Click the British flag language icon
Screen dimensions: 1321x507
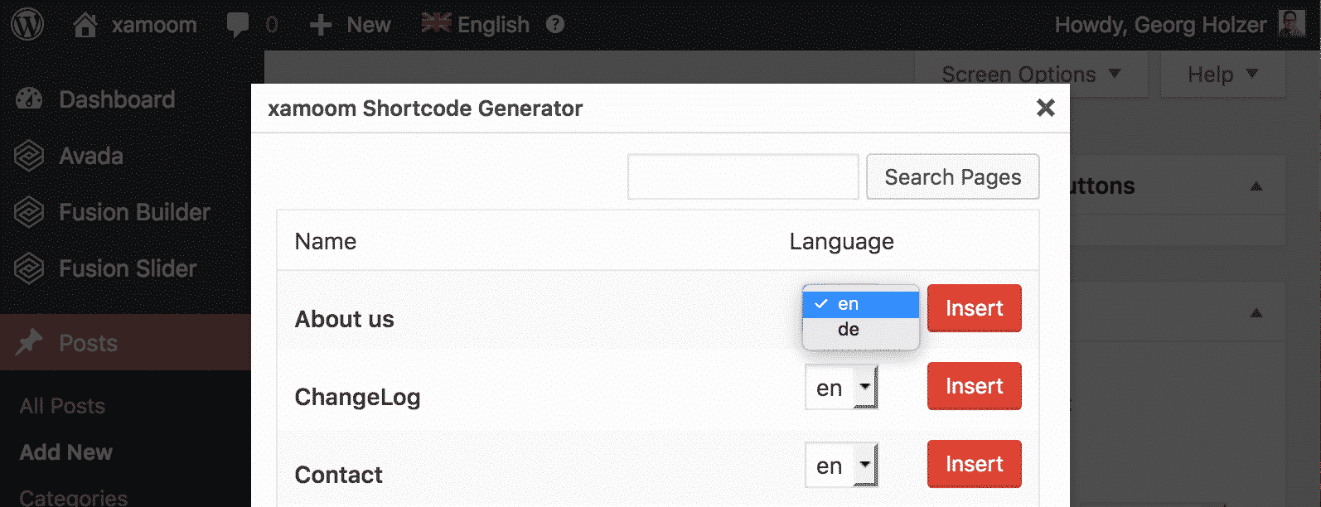436,23
